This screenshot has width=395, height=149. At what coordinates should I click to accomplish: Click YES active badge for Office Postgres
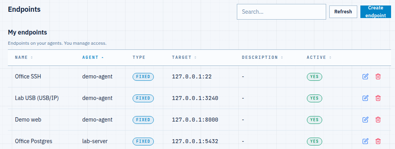[x=314, y=141]
